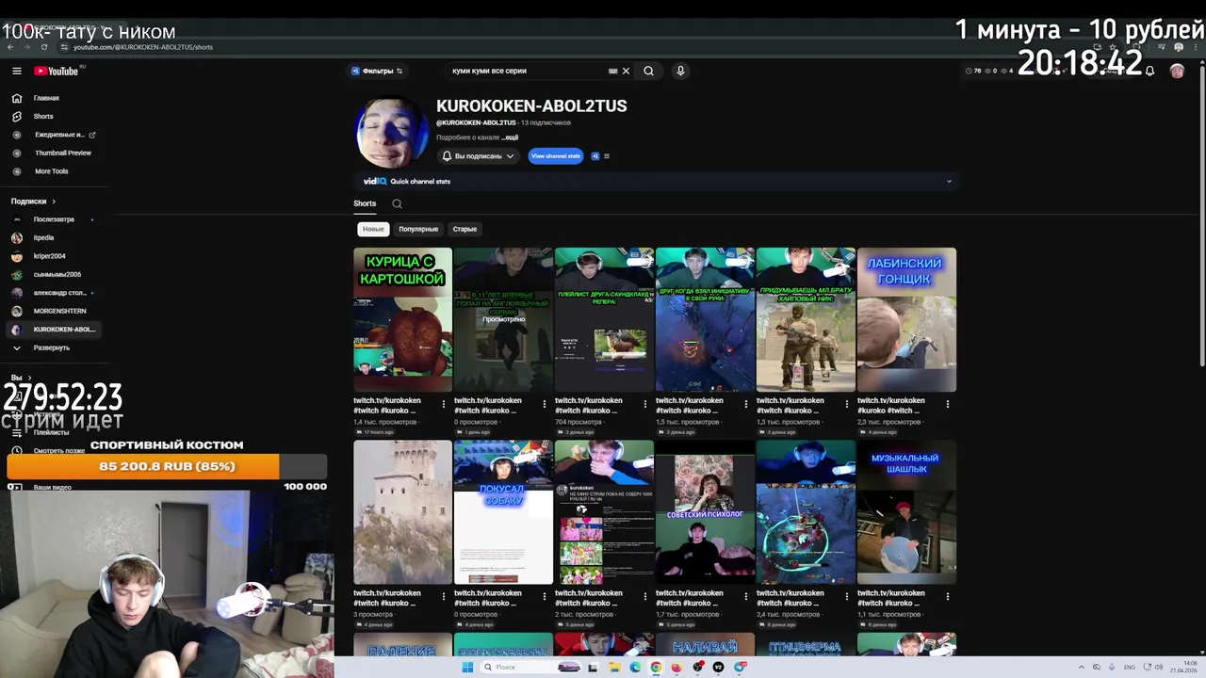The height and width of the screenshot is (678, 1206).
Task: Click View channel stats button
Action: (x=555, y=156)
